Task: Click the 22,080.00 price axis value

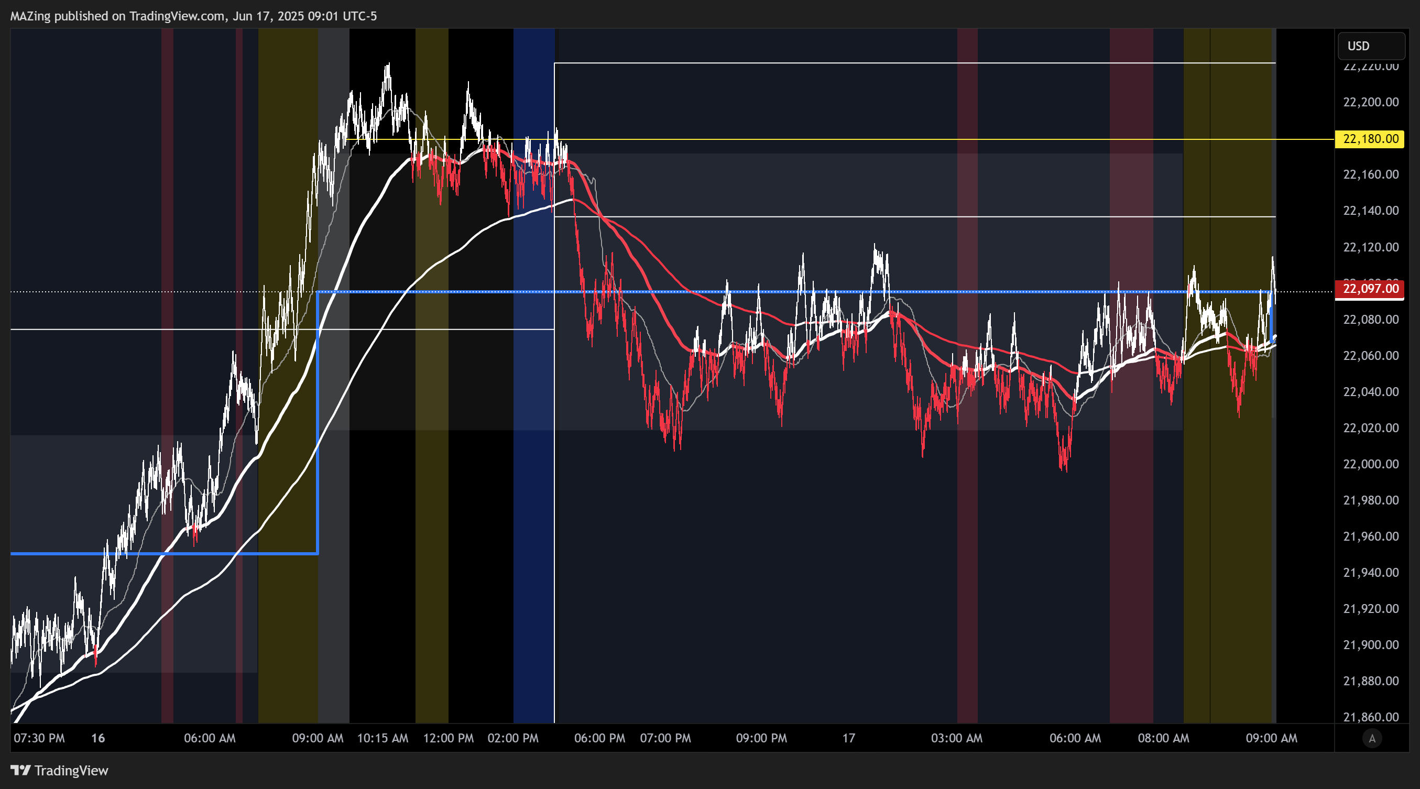Action: [x=1371, y=320]
